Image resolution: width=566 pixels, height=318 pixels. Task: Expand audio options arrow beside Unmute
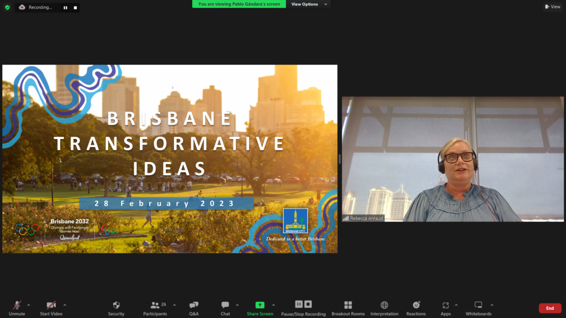click(x=29, y=305)
